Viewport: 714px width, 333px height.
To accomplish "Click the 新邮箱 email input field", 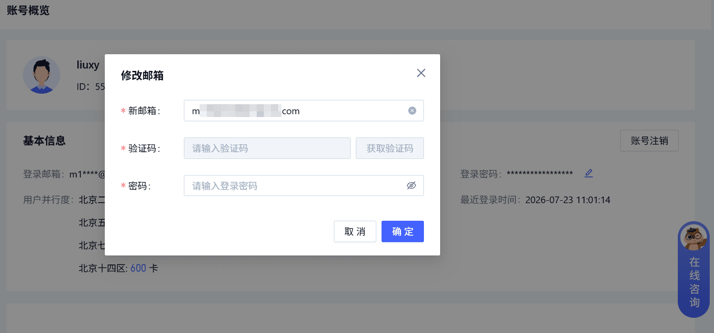I will tap(303, 110).
